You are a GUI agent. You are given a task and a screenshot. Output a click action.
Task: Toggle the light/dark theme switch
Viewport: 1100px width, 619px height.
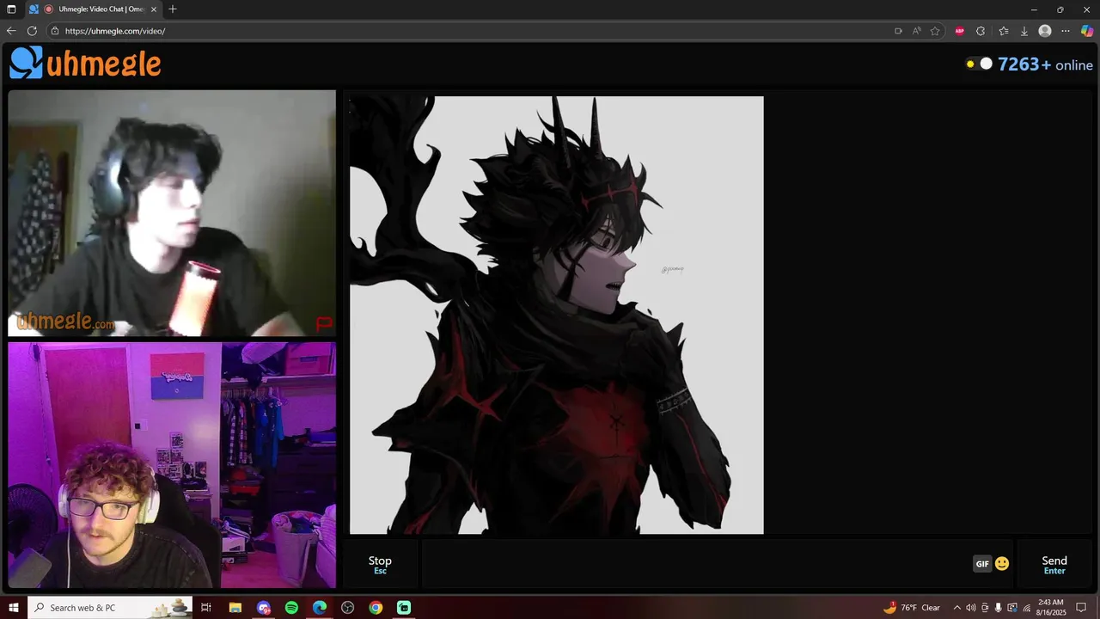979,64
